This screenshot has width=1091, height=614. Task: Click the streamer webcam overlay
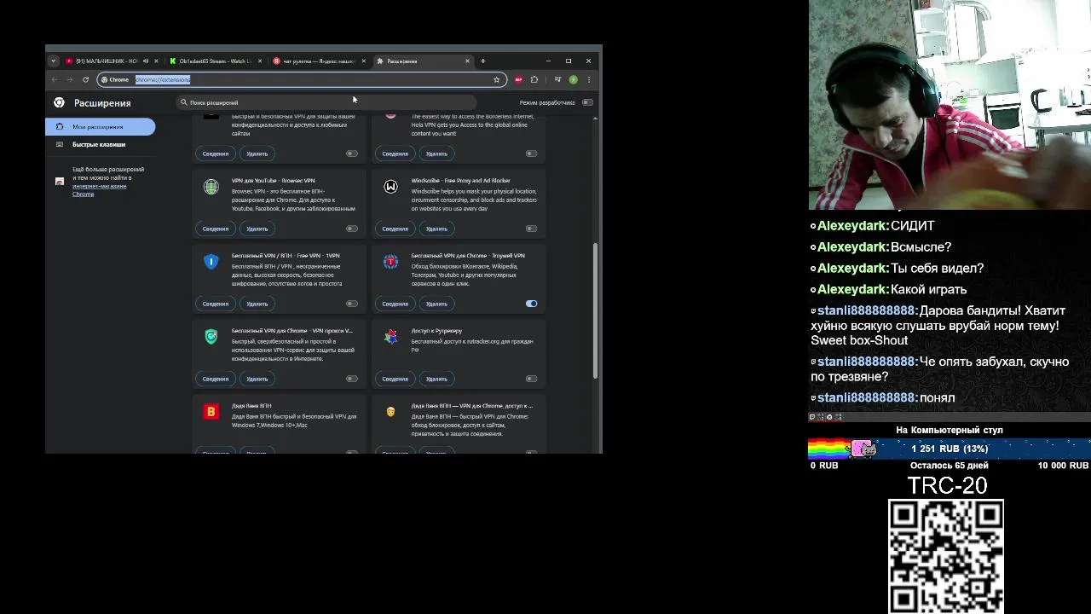950,105
